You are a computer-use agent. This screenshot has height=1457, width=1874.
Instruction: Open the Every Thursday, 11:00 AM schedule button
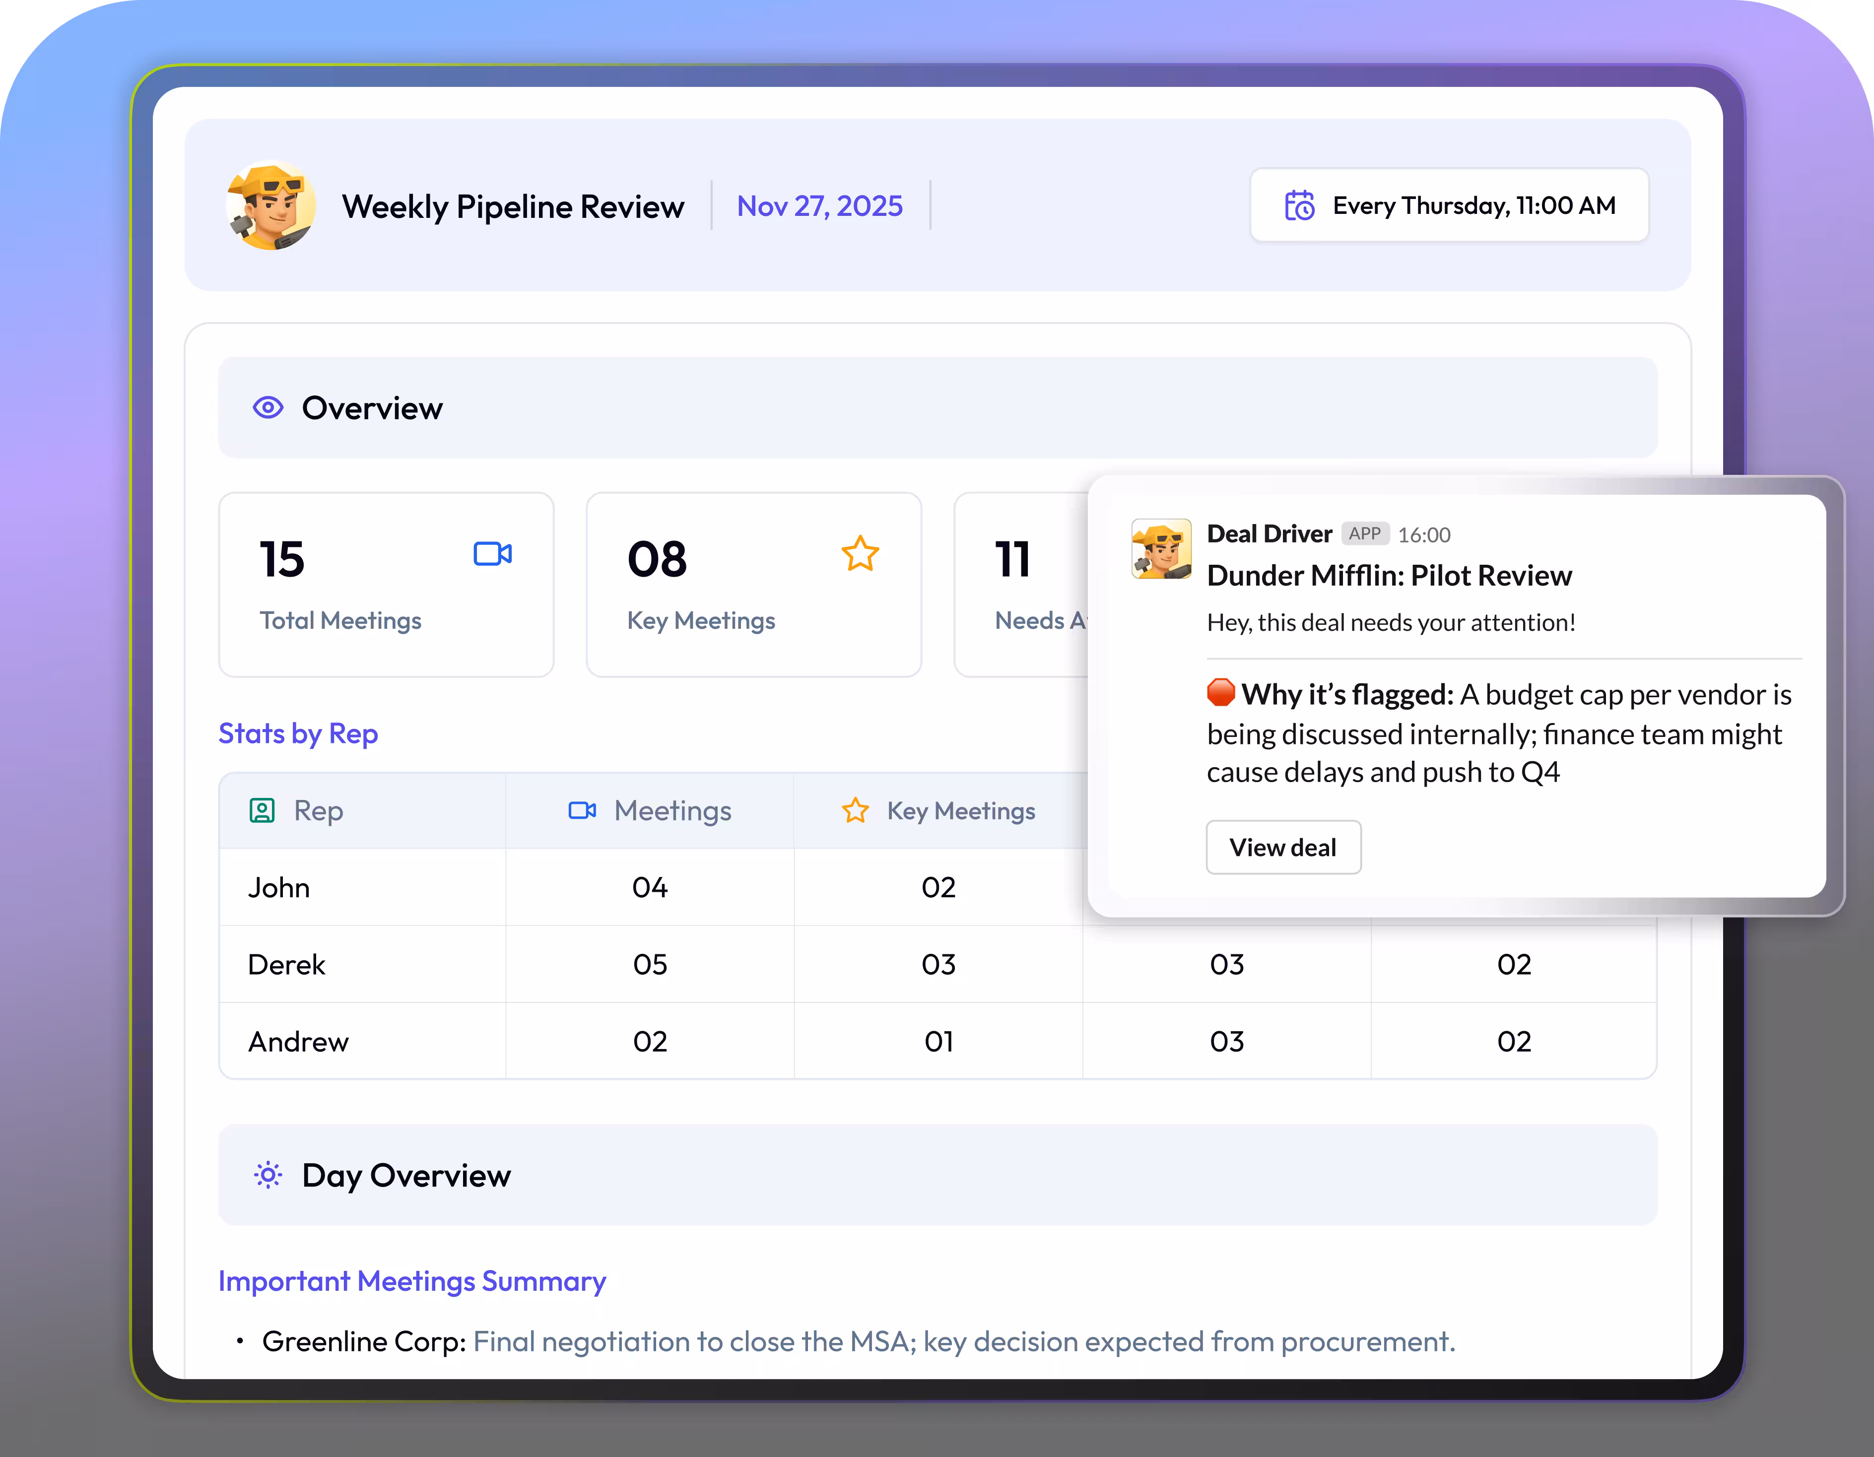point(1448,206)
